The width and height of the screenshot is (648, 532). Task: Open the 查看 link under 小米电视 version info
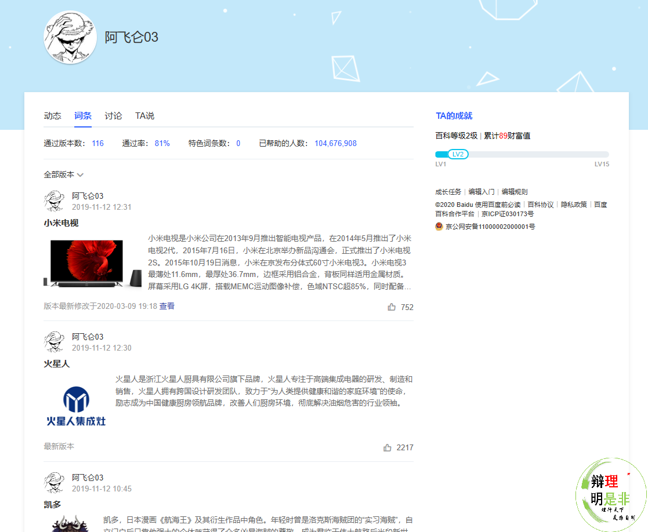point(166,306)
